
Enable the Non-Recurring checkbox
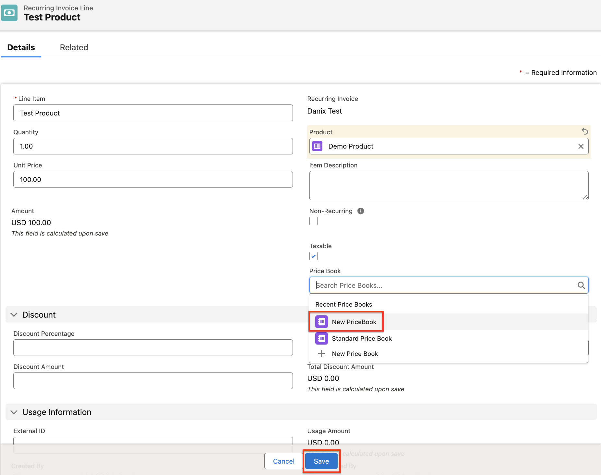pos(313,221)
